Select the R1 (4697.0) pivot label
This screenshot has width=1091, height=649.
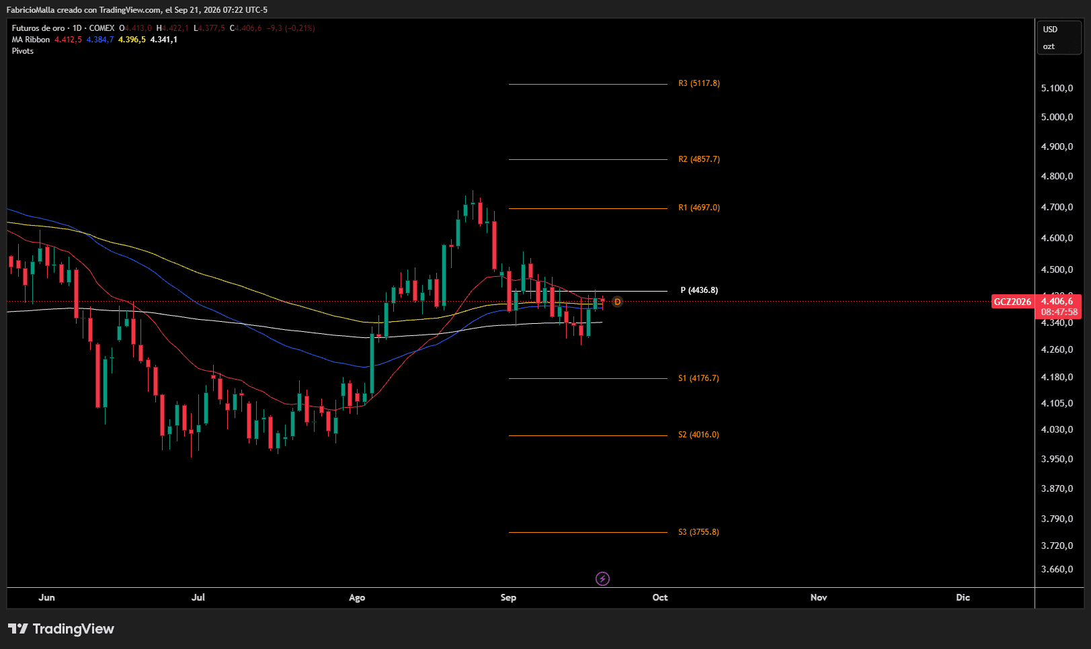click(x=699, y=208)
